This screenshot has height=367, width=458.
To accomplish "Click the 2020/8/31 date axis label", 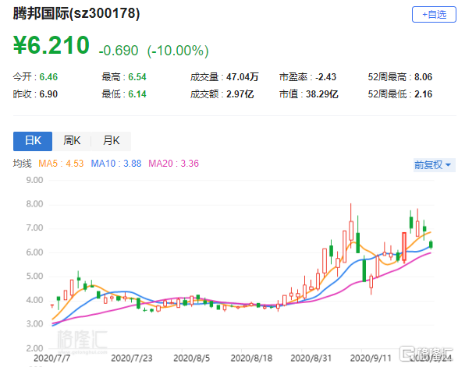I will pos(311,358).
